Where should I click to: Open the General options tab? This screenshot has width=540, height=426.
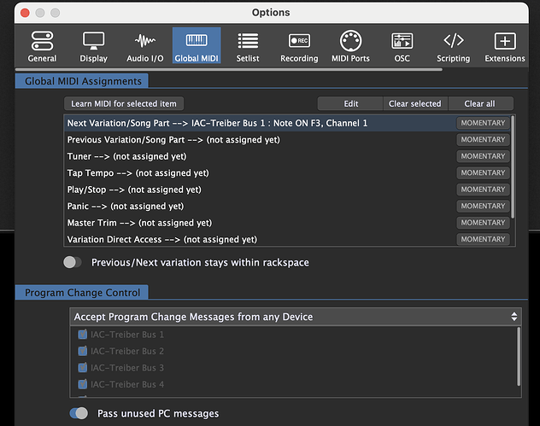42,46
